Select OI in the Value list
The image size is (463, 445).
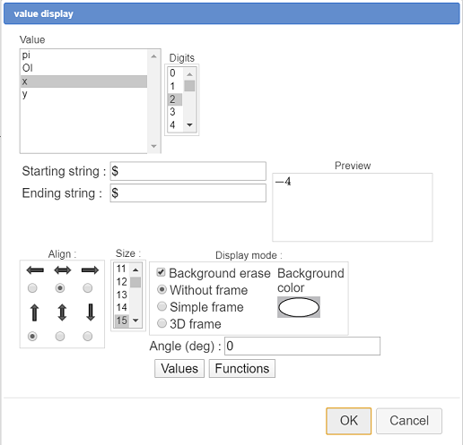point(83,68)
